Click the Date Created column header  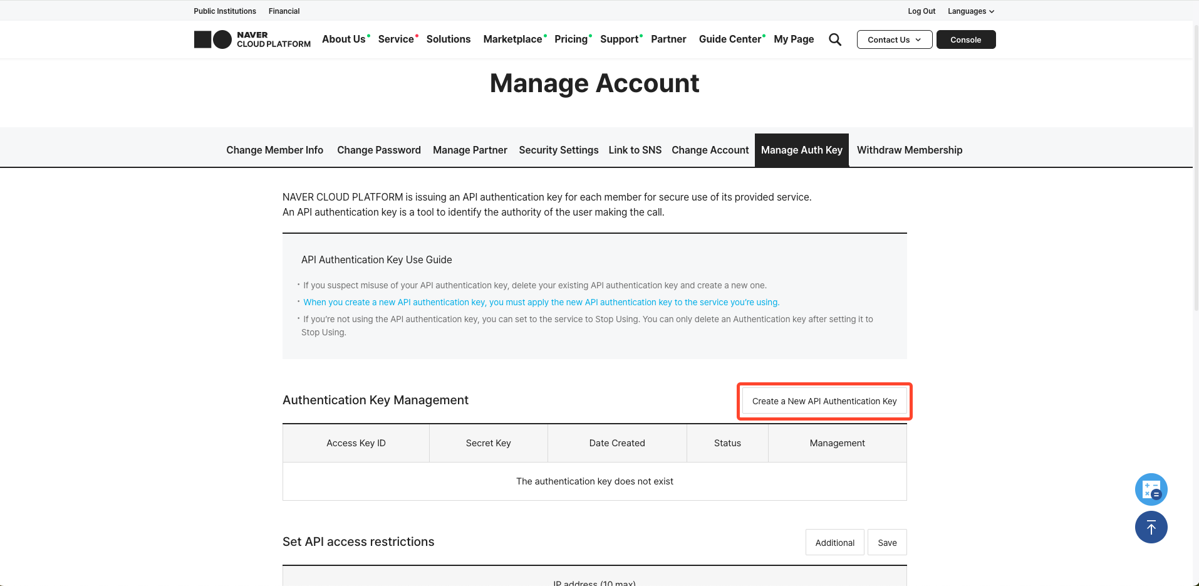(x=617, y=443)
